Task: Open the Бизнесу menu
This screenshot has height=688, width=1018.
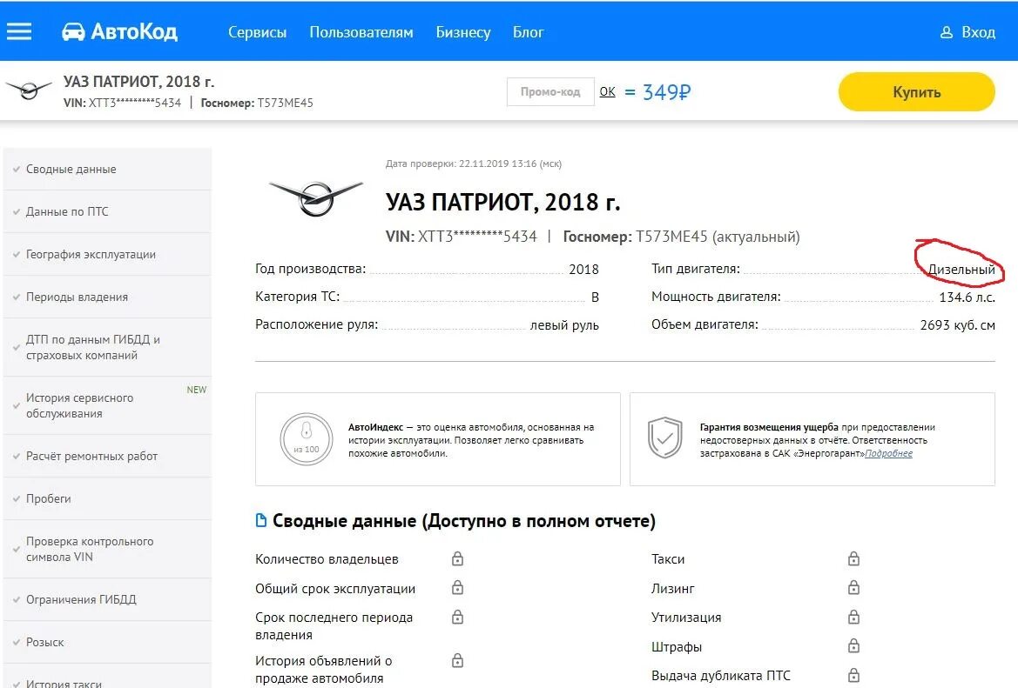Action: tap(463, 32)
